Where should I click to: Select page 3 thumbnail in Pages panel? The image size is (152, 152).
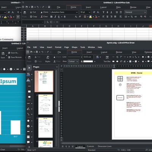pyautogui.click(x=46, y=128)
